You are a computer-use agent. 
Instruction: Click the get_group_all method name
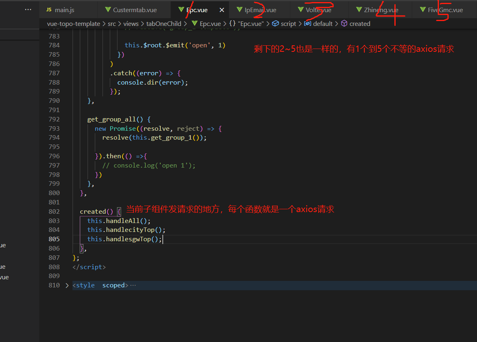coord(111,119)
